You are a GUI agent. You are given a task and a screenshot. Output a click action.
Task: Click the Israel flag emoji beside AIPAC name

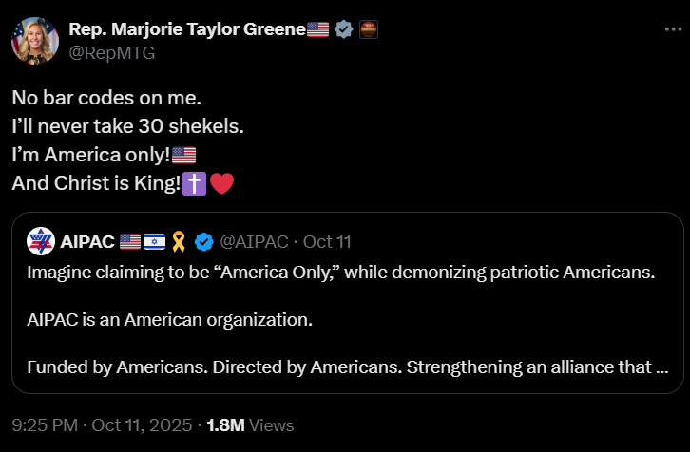[x=155, y=242]
